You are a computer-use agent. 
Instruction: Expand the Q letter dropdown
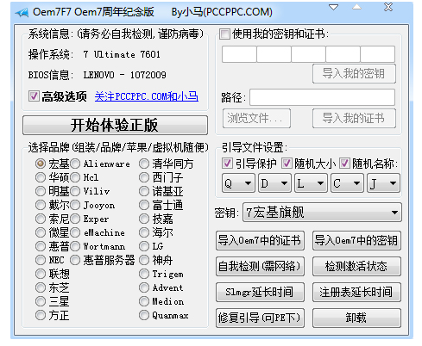point(238,183)
